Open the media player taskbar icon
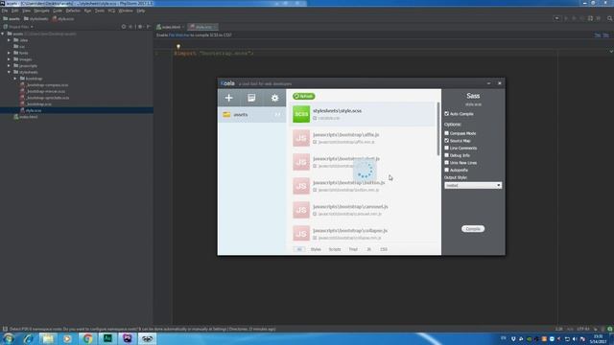 pyautogui.click(x=67, y=338)
